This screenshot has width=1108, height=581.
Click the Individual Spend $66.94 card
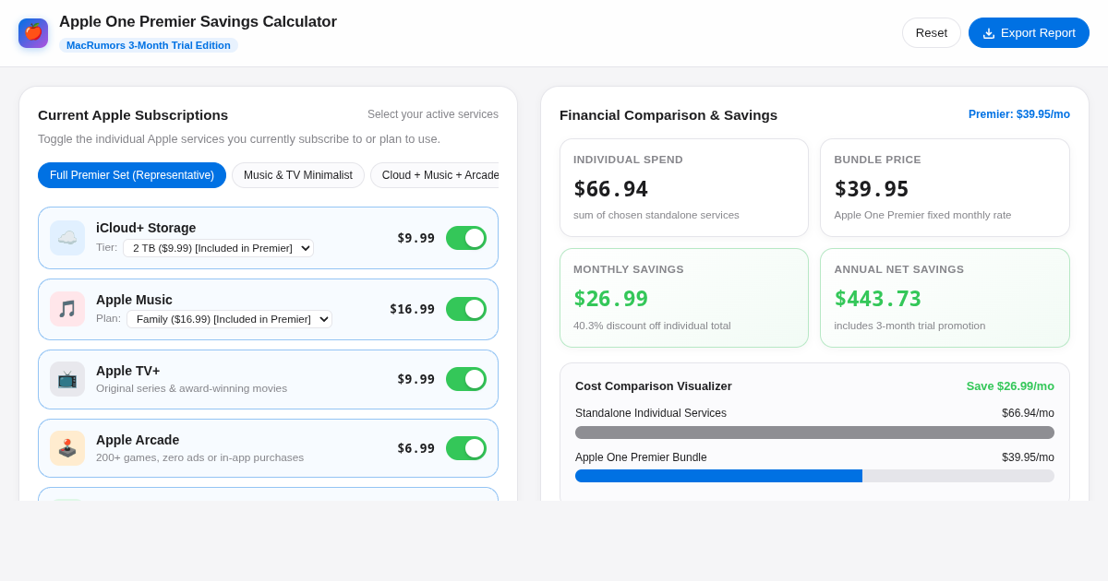[684, 187]
